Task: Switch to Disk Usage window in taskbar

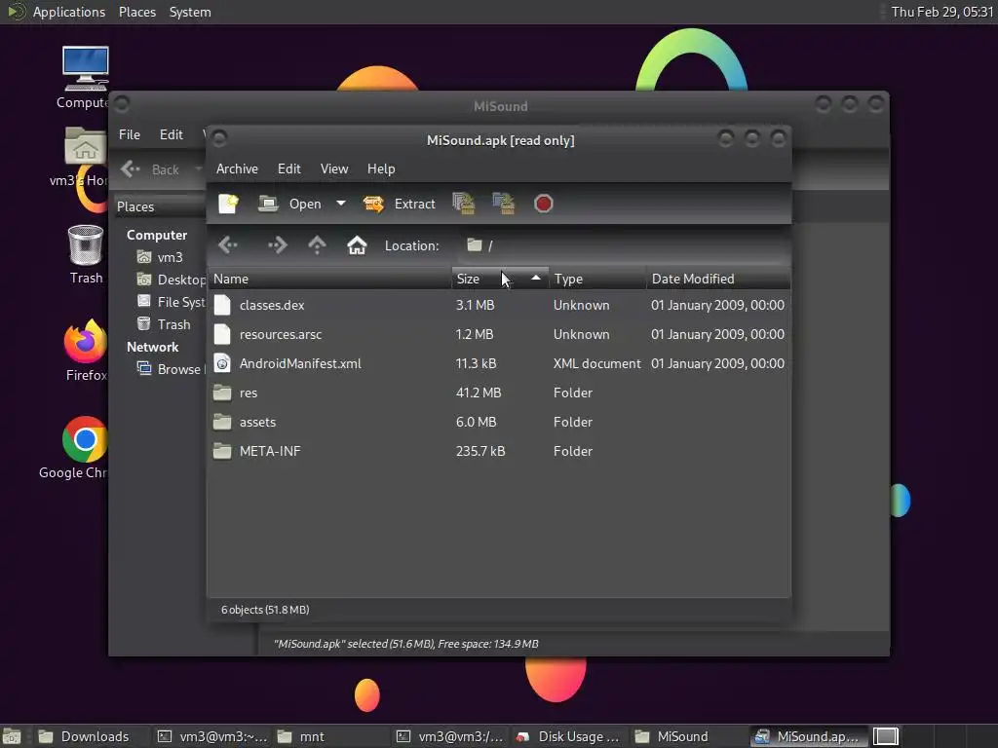Action: pyautogui.click(x=569, y=736)
